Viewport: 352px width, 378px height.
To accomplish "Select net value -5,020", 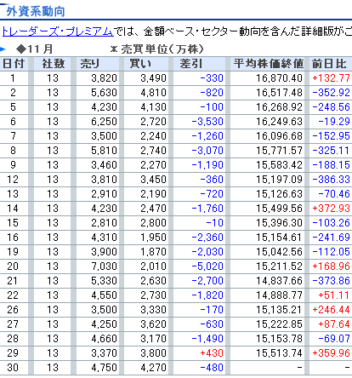I will (x=207, y=266).
